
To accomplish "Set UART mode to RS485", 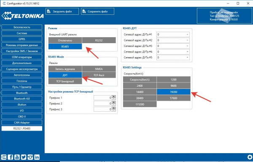I will [x=65, y=47].
